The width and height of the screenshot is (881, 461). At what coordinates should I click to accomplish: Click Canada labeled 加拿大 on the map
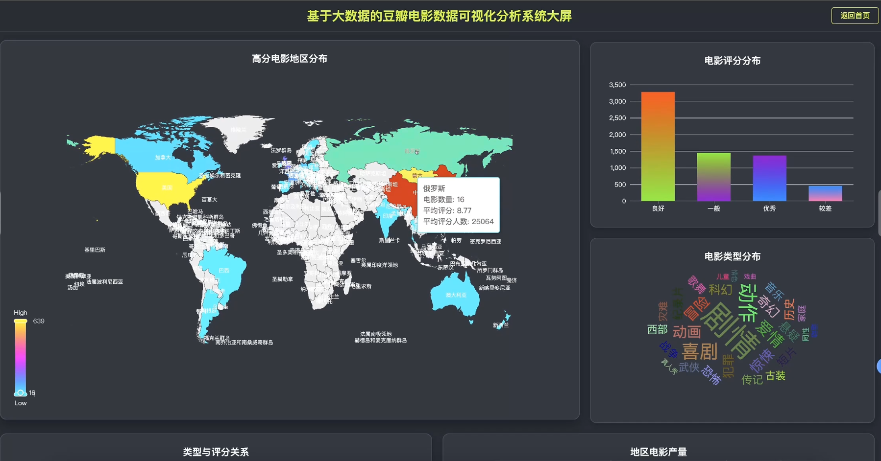163,158
